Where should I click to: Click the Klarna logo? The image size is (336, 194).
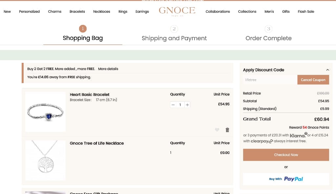298,135
